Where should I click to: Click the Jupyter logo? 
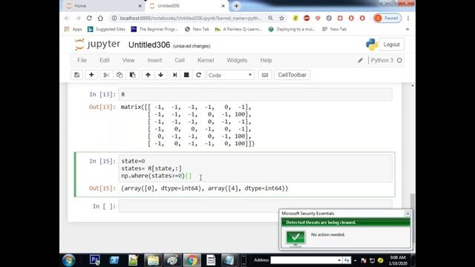[x=97, y=44]
